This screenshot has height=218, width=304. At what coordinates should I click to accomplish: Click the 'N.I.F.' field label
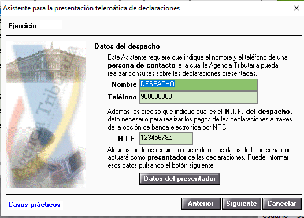point(127,138)
